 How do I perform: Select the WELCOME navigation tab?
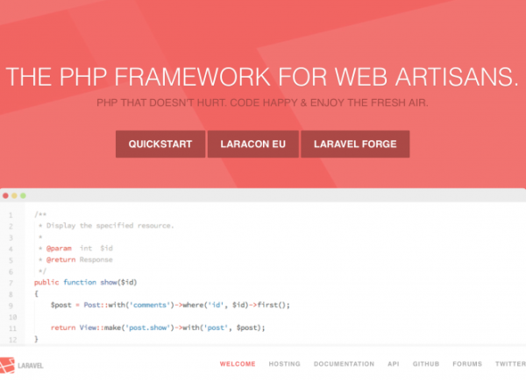(238, 363)
